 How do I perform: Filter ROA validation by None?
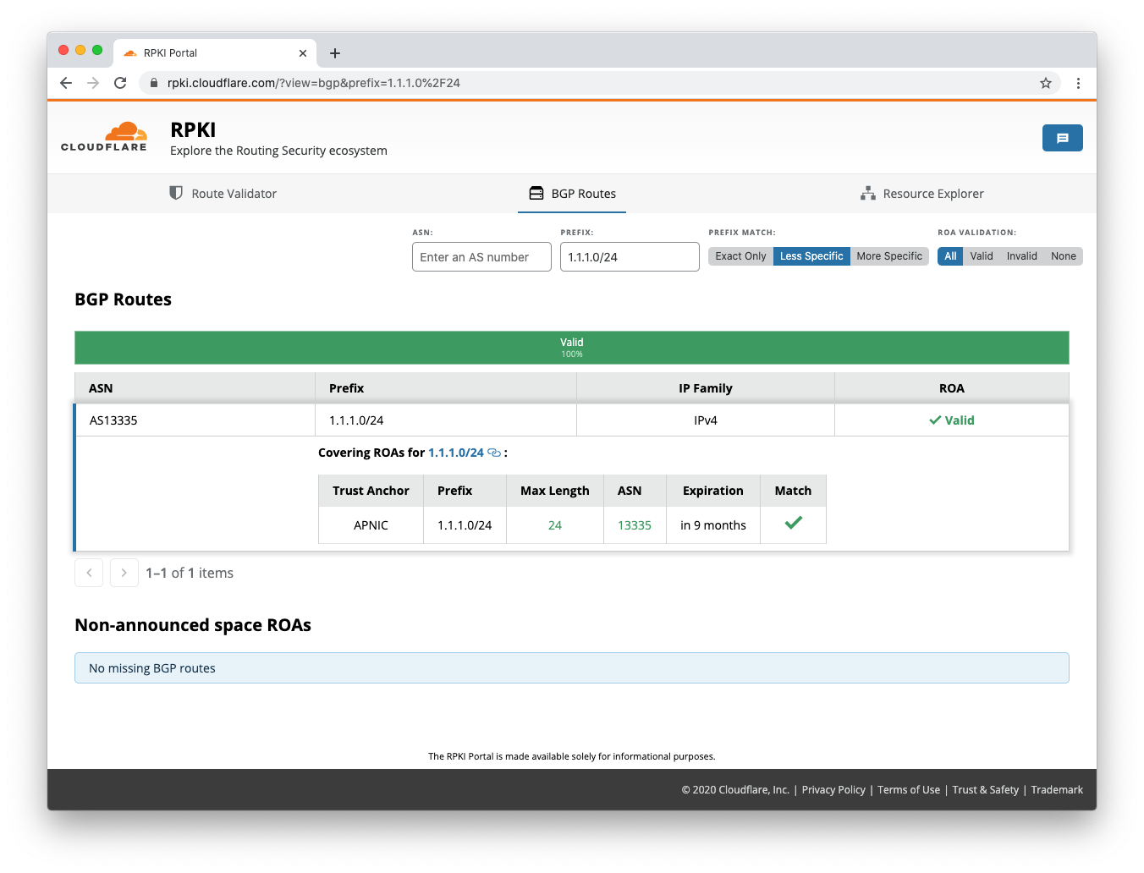pos(1064,256)
